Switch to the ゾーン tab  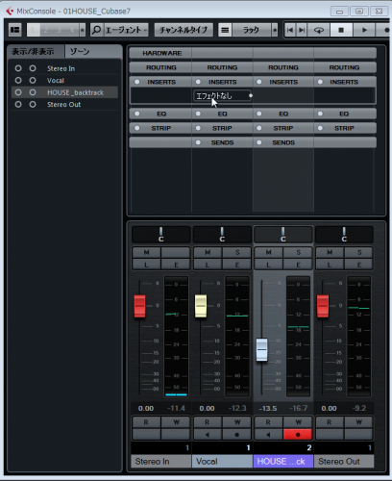pos(93,52)
